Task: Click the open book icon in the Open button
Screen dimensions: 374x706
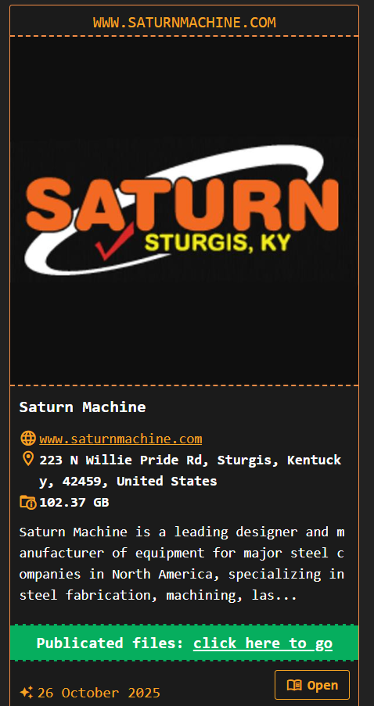Action: (x=294, y=685)
